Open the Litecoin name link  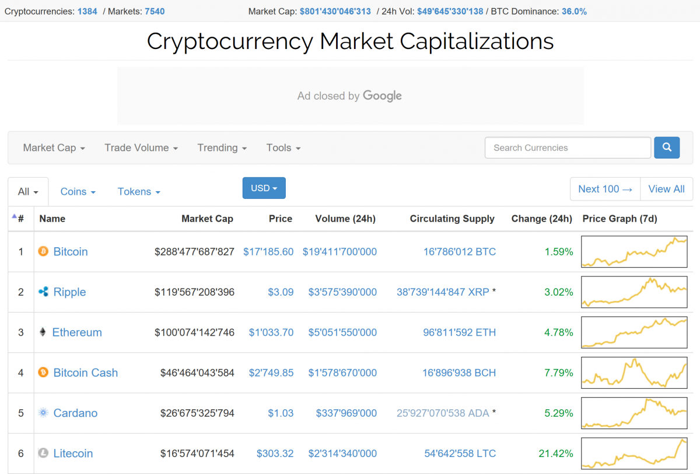[73, 453]
